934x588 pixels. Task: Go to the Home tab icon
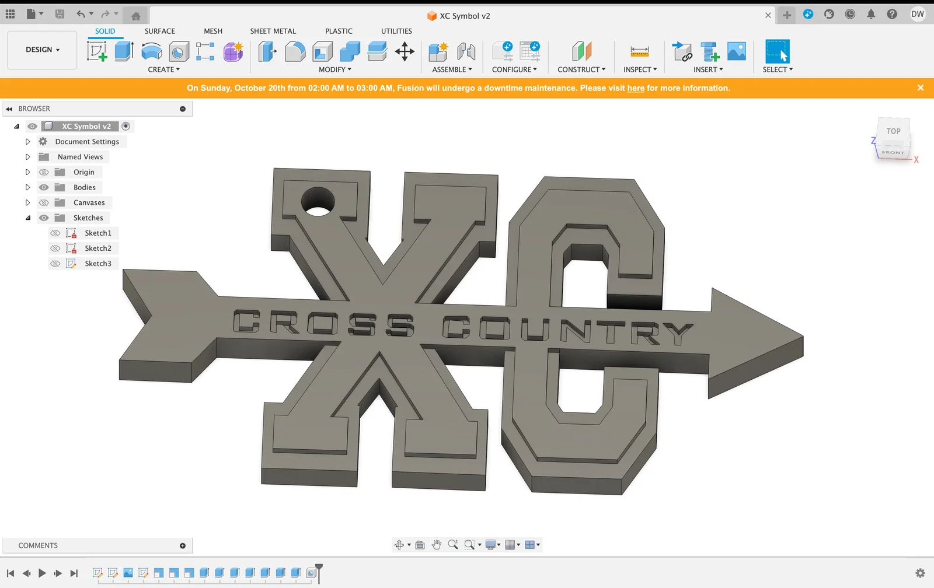[136, 16]
